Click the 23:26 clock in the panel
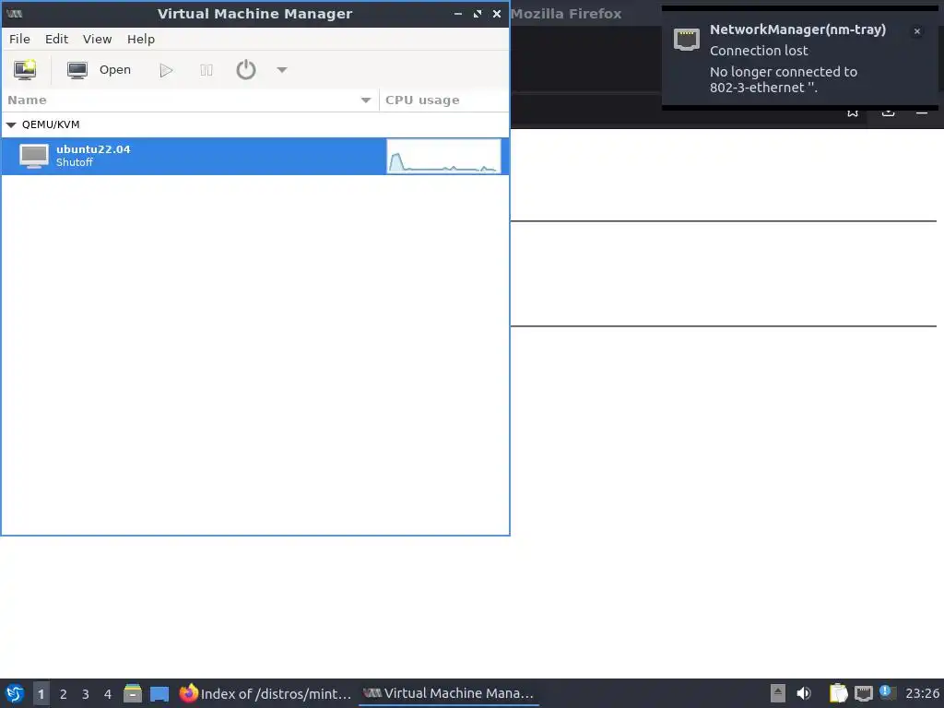 click(x=922, y=693)
